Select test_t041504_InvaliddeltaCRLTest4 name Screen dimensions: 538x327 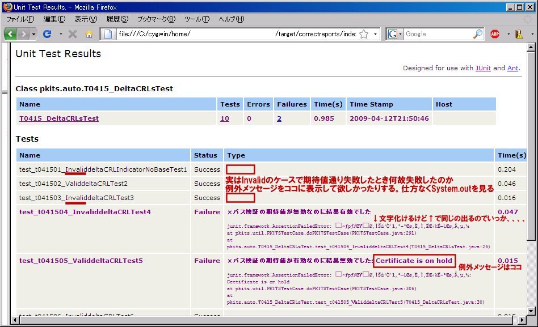(85, 212)
